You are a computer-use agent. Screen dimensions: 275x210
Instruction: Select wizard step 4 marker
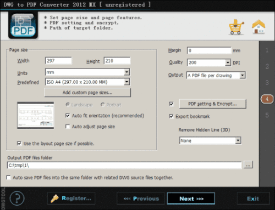267,99
